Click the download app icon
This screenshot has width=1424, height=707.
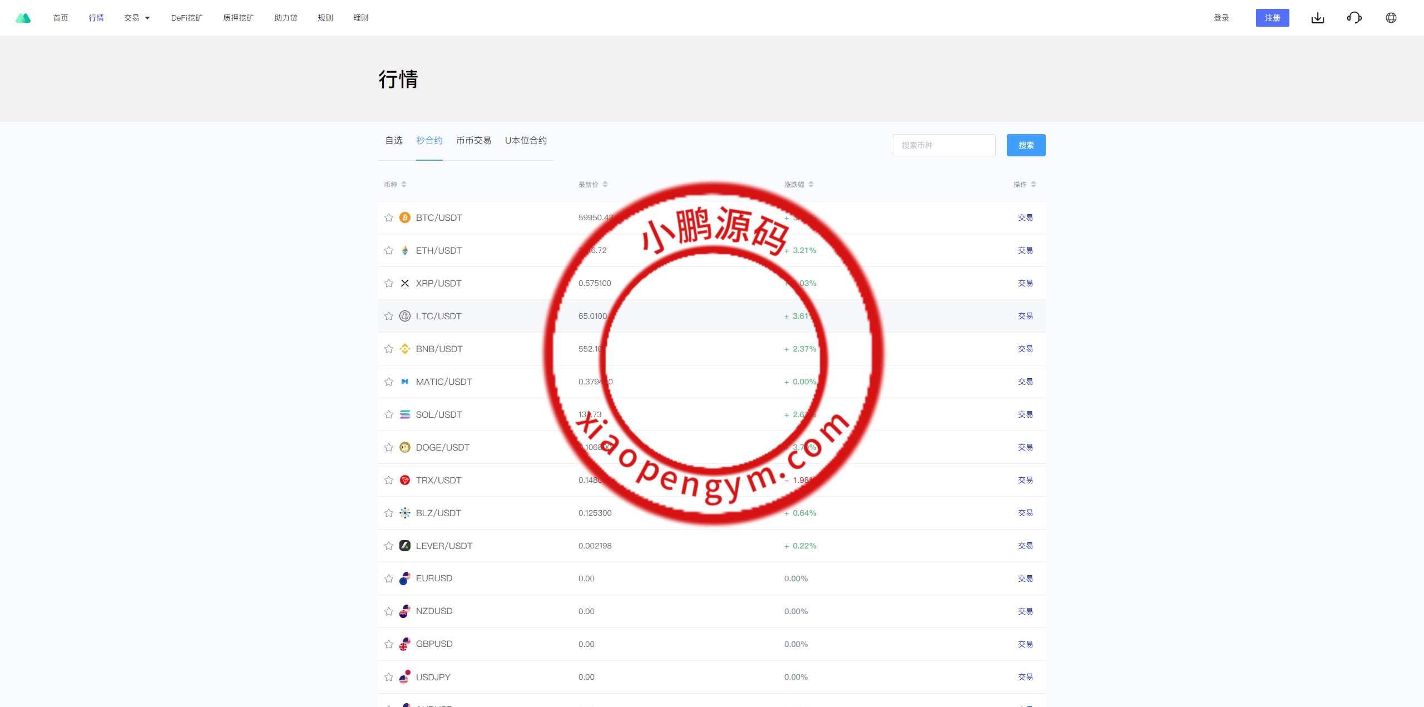1317,18
